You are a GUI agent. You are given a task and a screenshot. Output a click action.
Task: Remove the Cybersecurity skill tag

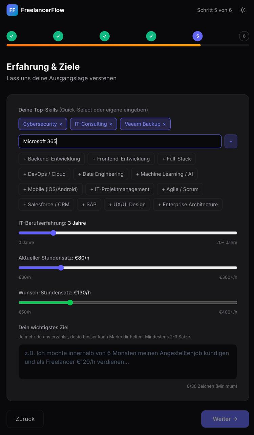[61, 124]
